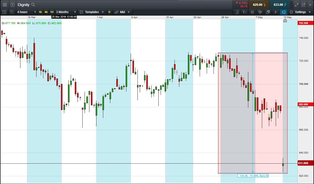This screenshot has width=314, height=184.
Task: Click the grey scroll marker under 13 May
Action: click(x=285, y=20)
